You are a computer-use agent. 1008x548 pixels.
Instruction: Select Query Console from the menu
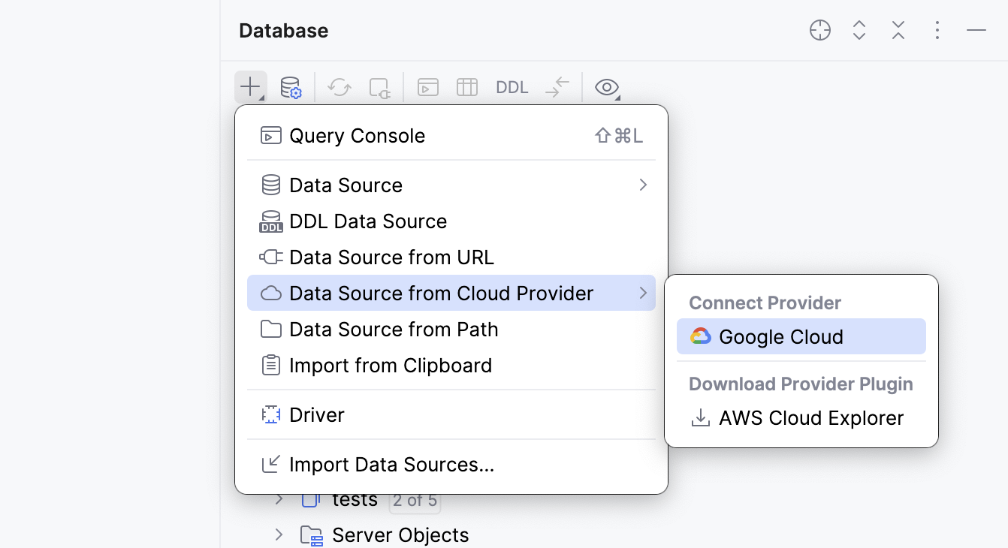click(x=358, y=135)
